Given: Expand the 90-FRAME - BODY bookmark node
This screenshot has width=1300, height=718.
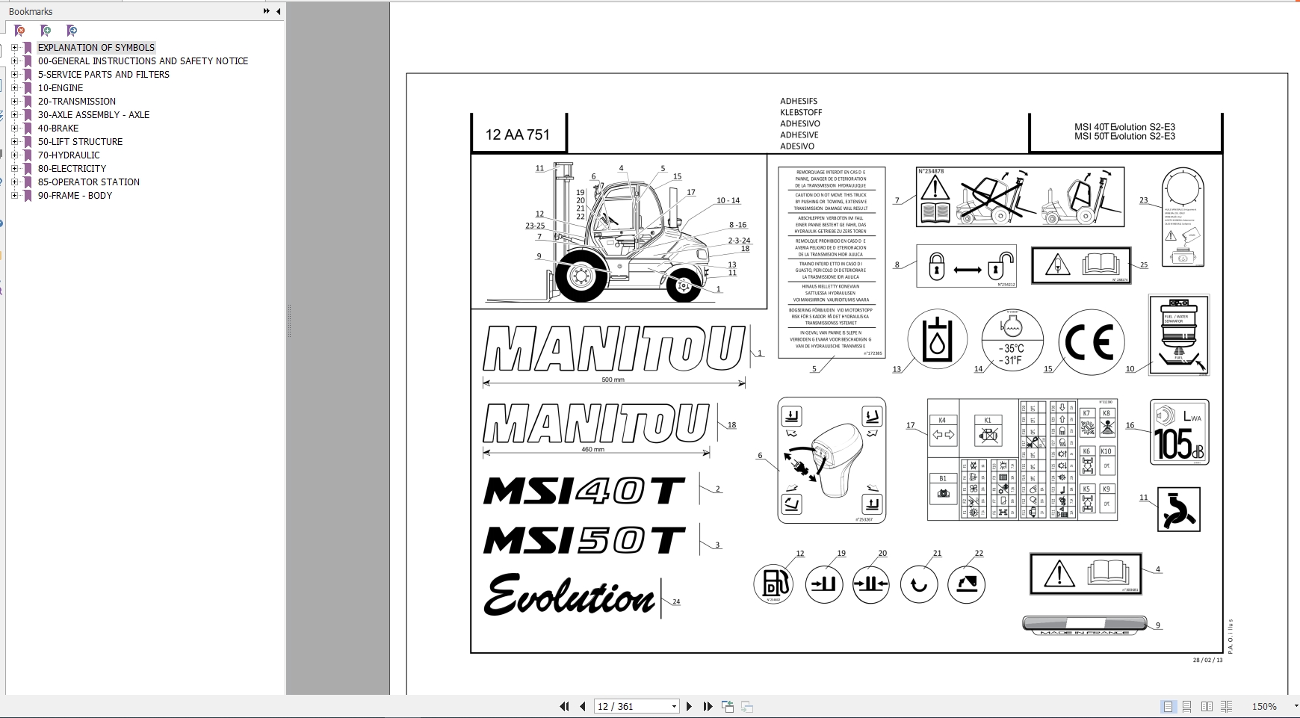Looking at the screenshot, I should click(x=14, y=195).
